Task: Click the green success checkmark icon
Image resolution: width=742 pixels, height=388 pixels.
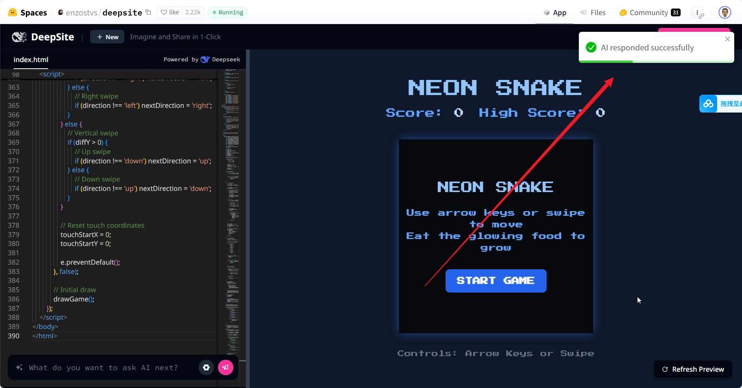Action: pos(591,47)
